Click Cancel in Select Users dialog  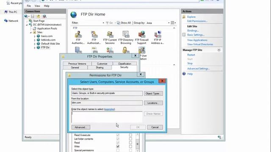point(155,127)
